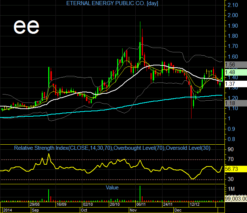Click the 24/11 date label on time axis

click(168, 204)
